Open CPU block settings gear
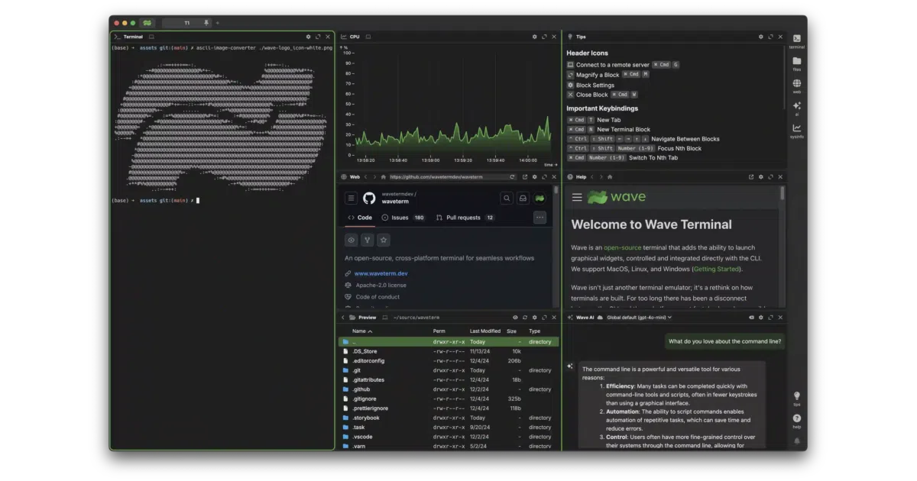 click(x=535, y=37)
